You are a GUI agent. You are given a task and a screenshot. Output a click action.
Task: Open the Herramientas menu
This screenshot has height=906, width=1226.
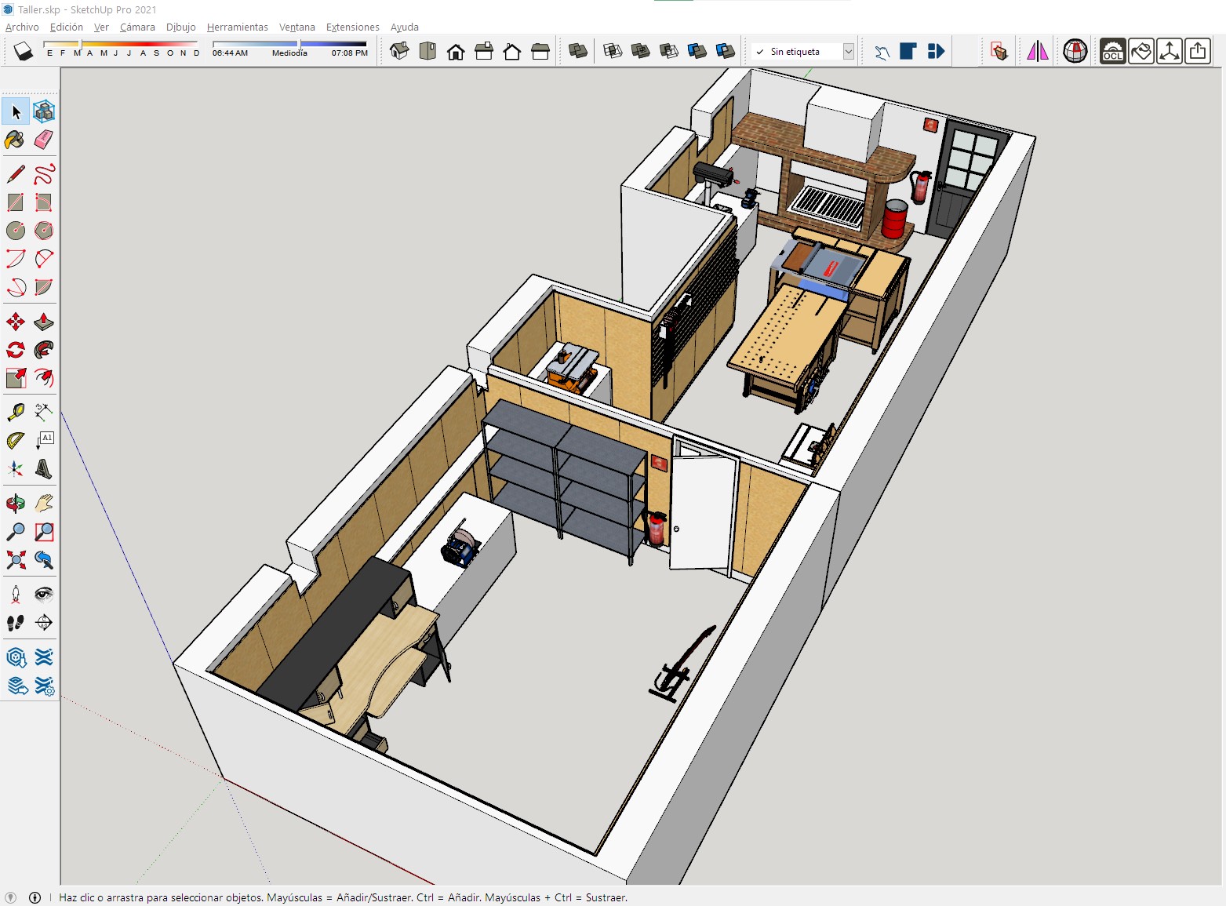click(x=238, y=27)
